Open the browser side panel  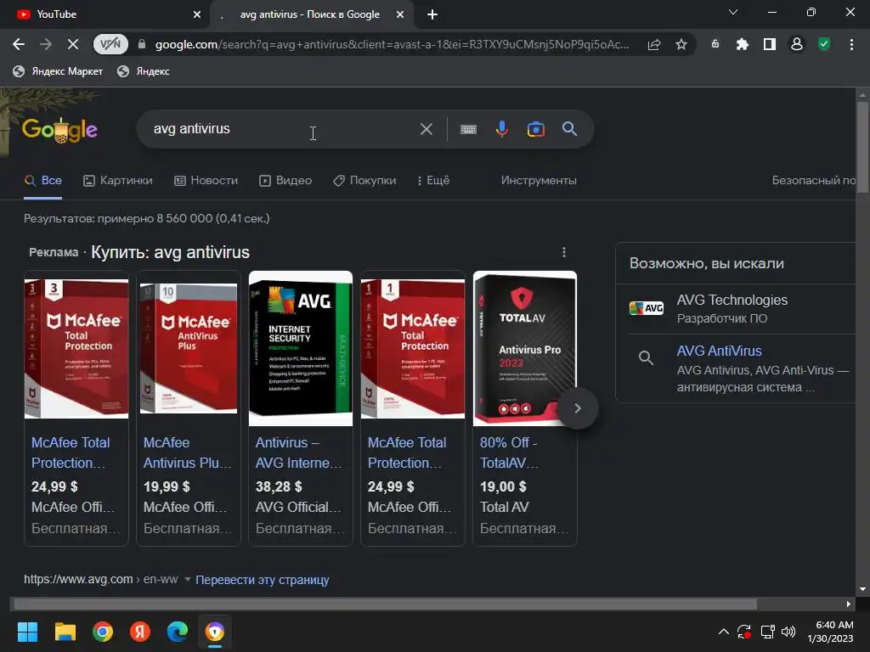(x=769, y=44)
